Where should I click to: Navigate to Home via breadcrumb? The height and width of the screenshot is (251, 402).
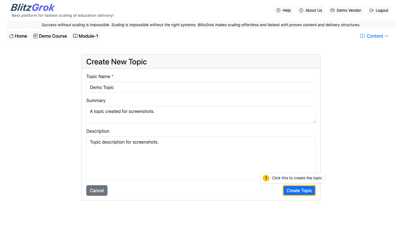pos(18,36)
